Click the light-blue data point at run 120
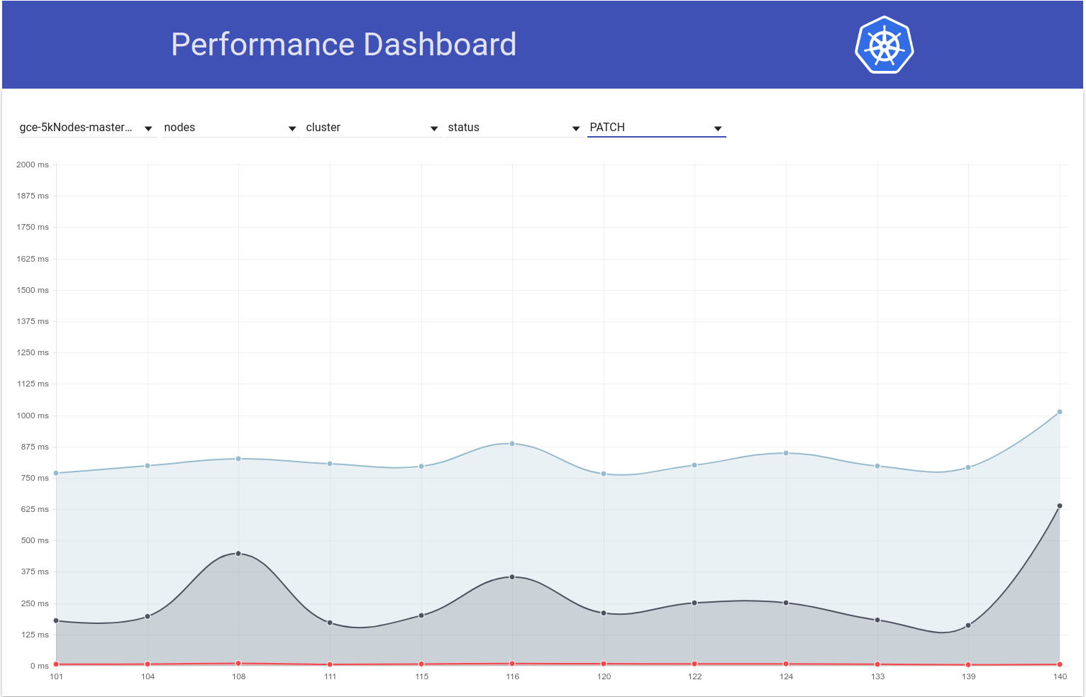This screenshot has height=697, width=1086. pyautogui.click(x=604, y=474)
